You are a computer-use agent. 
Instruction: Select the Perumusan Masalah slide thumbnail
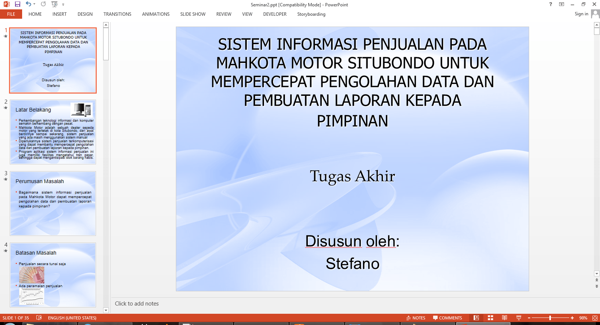(53, 203)
